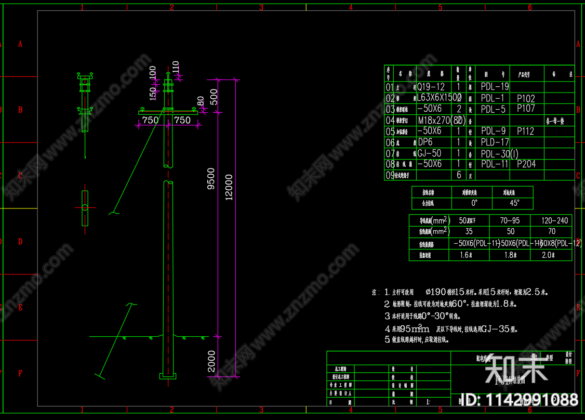585x420 pixels.
Task: Select the 12000 overall height dimension text
Action: coord(229,188)
